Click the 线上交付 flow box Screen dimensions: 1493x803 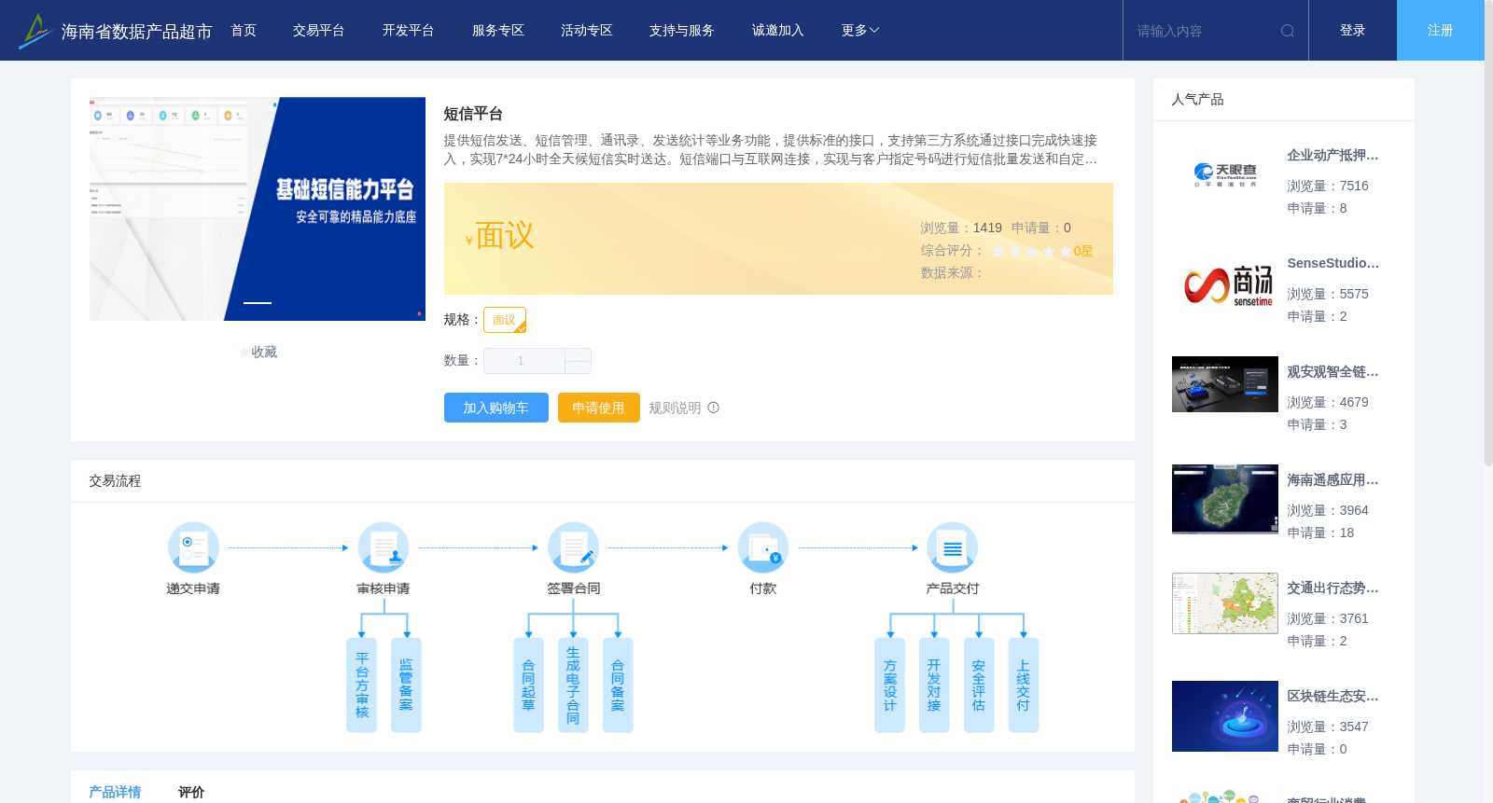(1024, 685)
